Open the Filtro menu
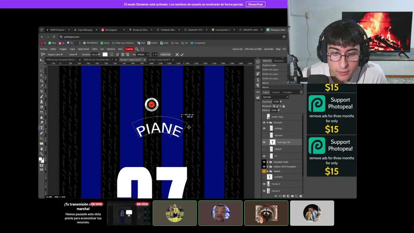414x233 pixels. click(x=95, y=49)
